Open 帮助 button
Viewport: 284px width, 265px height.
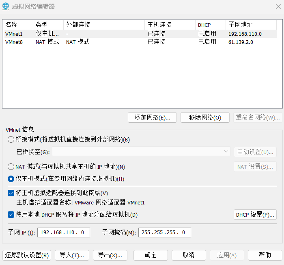pyautogui.click(x=265, y=255)
